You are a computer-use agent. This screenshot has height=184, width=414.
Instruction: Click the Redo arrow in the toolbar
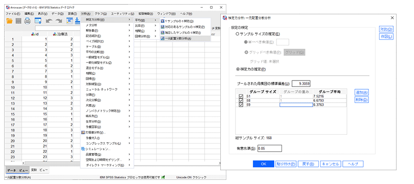click(58, 21)
